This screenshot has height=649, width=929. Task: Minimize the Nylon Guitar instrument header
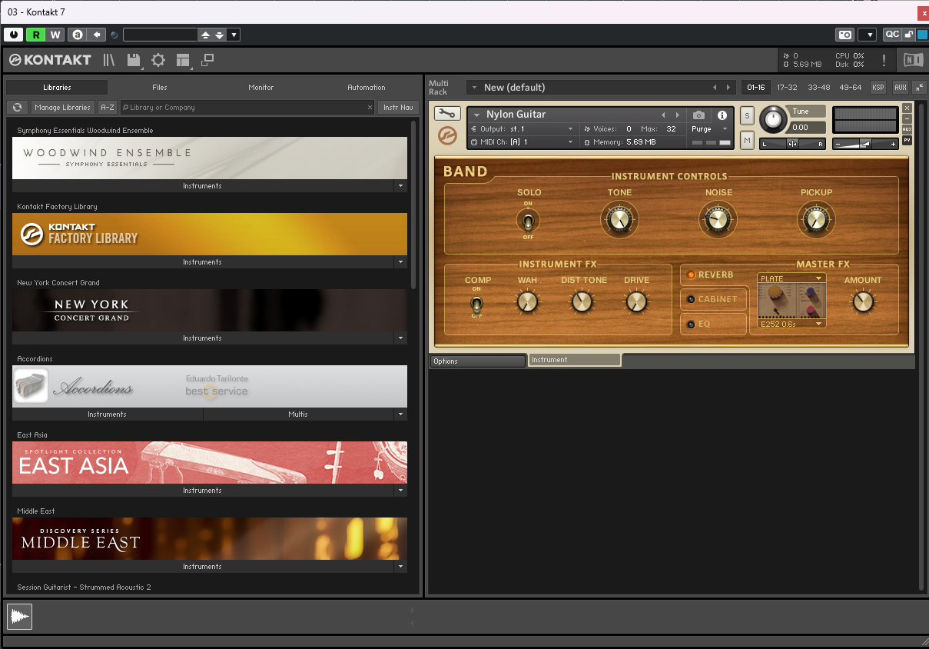(907, 119)
